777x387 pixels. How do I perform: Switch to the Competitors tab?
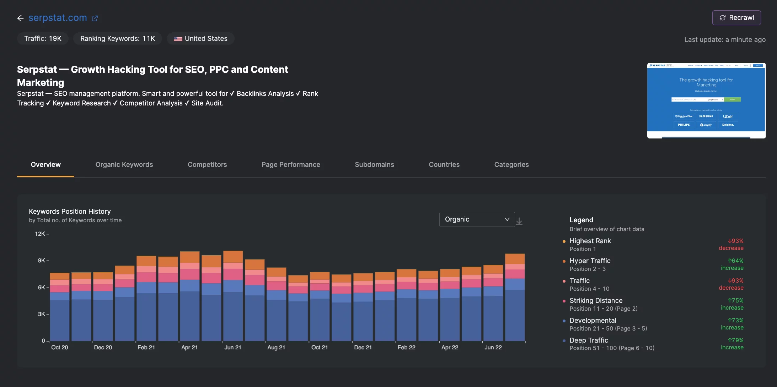point(207,164)
